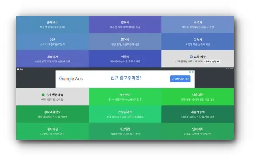The height and width of the screenshot is (160, 254).
Task: Open the 연체이자 calculator tile
Action: [197, 131]
